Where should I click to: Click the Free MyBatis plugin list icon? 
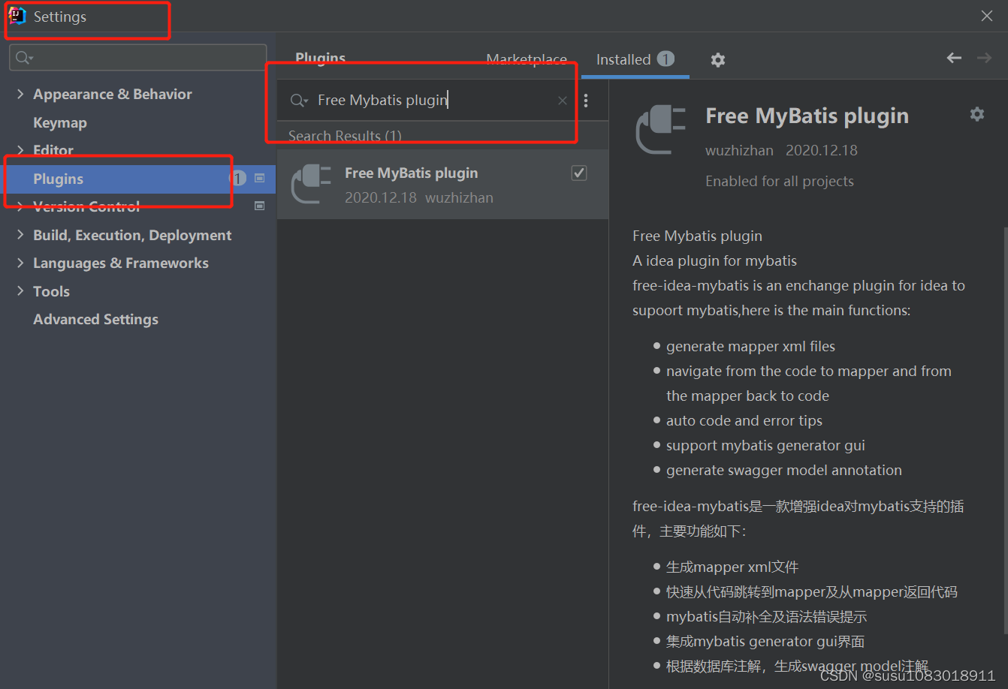pyautogui.click(x=311, y=185)
